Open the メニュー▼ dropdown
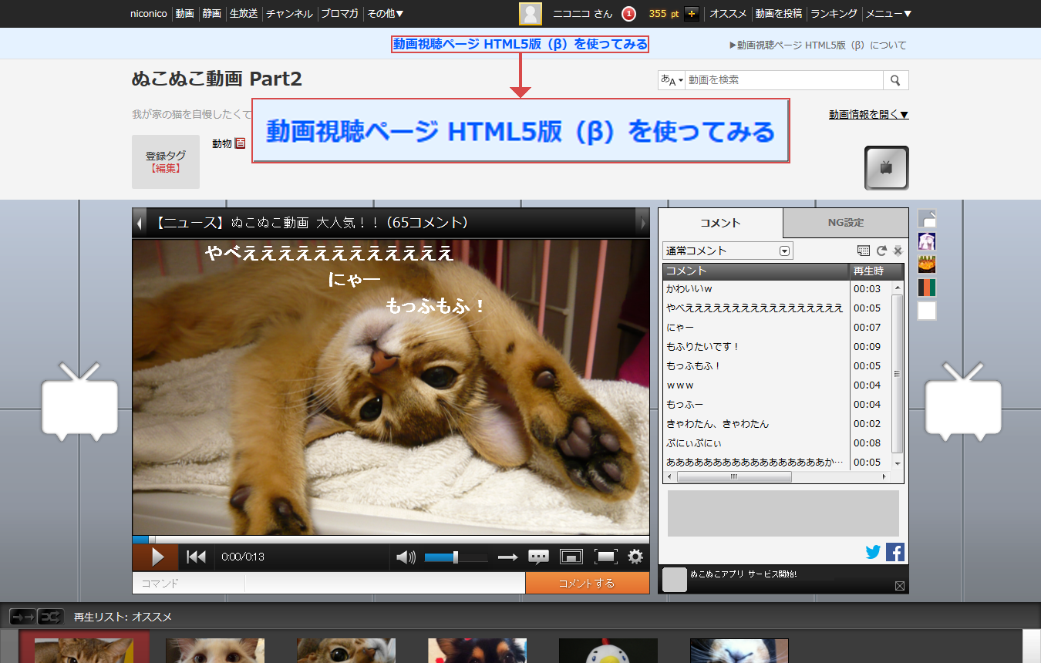The width and height of the screenshot is (1041, 663). 888,14
